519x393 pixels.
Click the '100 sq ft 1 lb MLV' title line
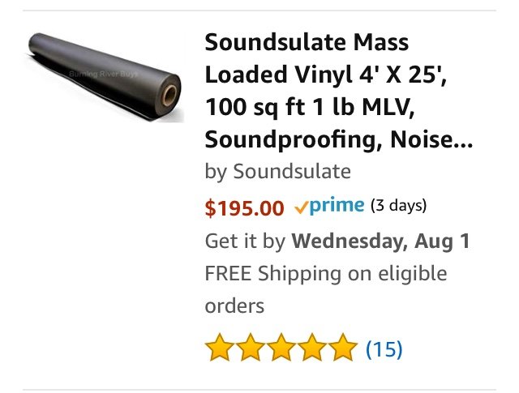coord(310,107)
